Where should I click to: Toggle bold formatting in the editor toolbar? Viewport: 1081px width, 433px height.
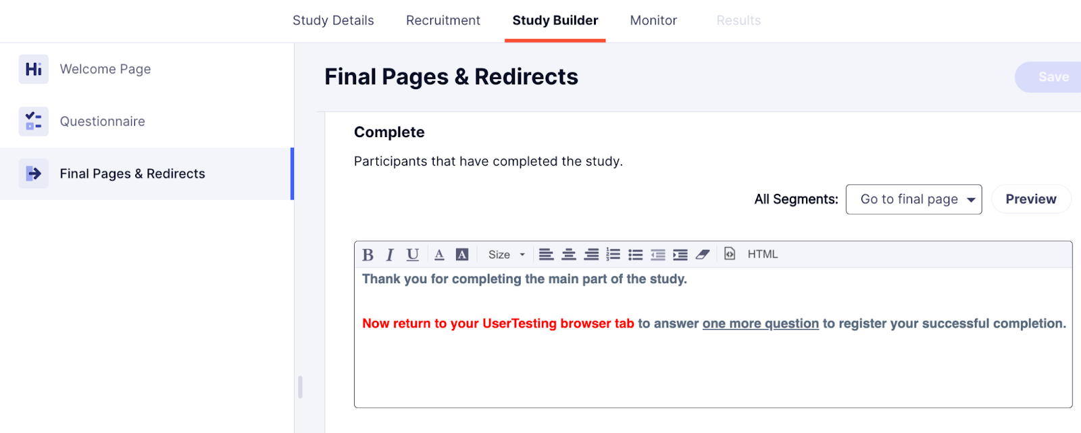[x=368, y=255]
